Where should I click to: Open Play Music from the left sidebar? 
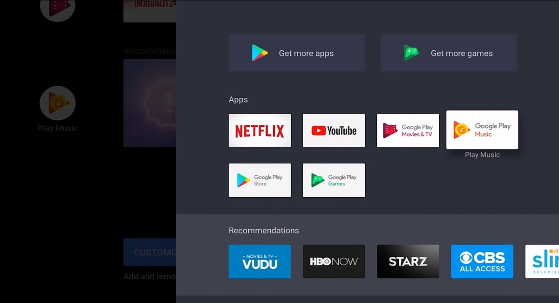(57, 103)
